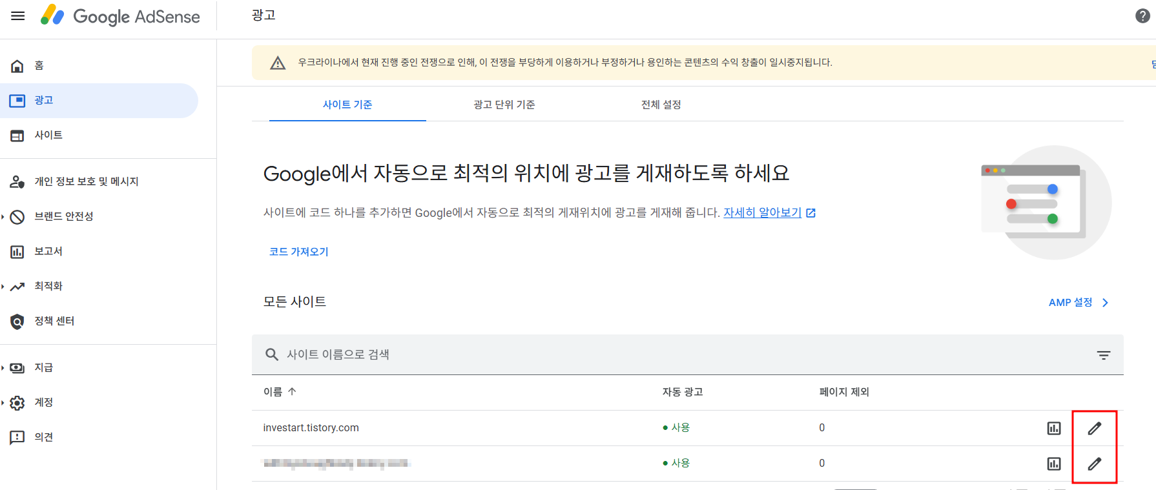Click the auto ads illustration graphic

[1046, 203]
